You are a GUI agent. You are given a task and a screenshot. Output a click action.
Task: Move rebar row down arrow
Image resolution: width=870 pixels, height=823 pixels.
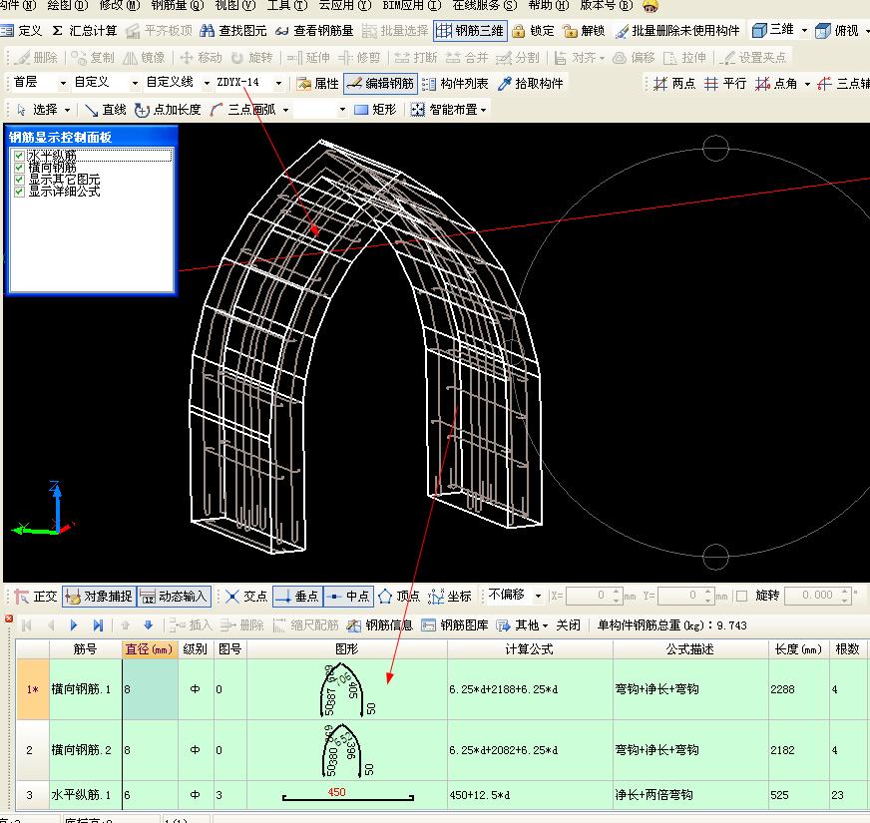pos(148,625)
